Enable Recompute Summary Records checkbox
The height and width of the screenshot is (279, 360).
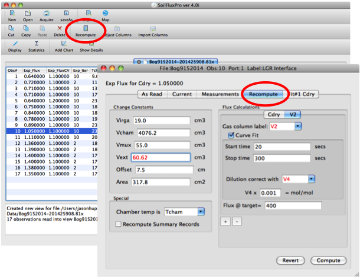coord(118,224)
